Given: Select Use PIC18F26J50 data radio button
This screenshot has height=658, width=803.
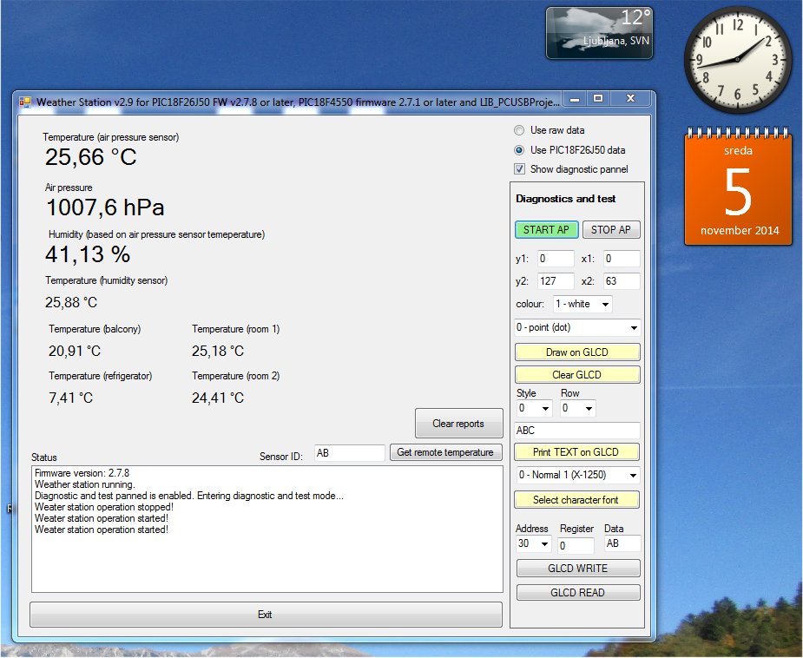Looking at the screenshot, I should 520,149.
